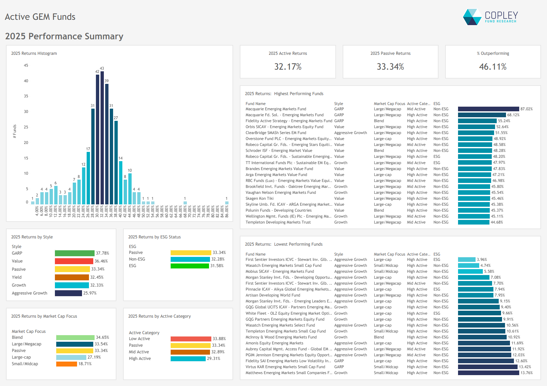This screenshot has width=547, height=386.
Task: Select the Blend market cap bar
Action: pos(75,337)
